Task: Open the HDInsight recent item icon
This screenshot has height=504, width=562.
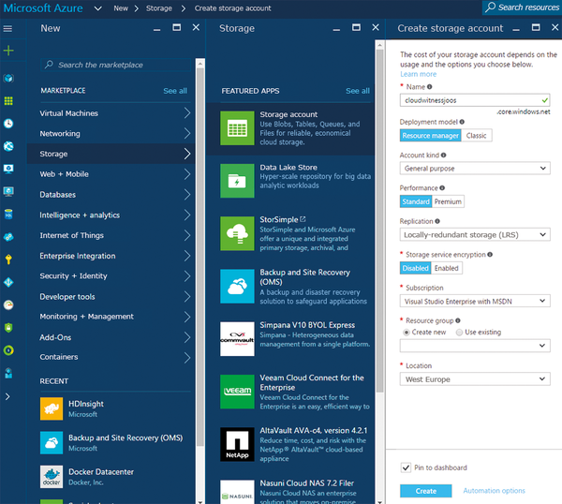Action: (52, 408)
